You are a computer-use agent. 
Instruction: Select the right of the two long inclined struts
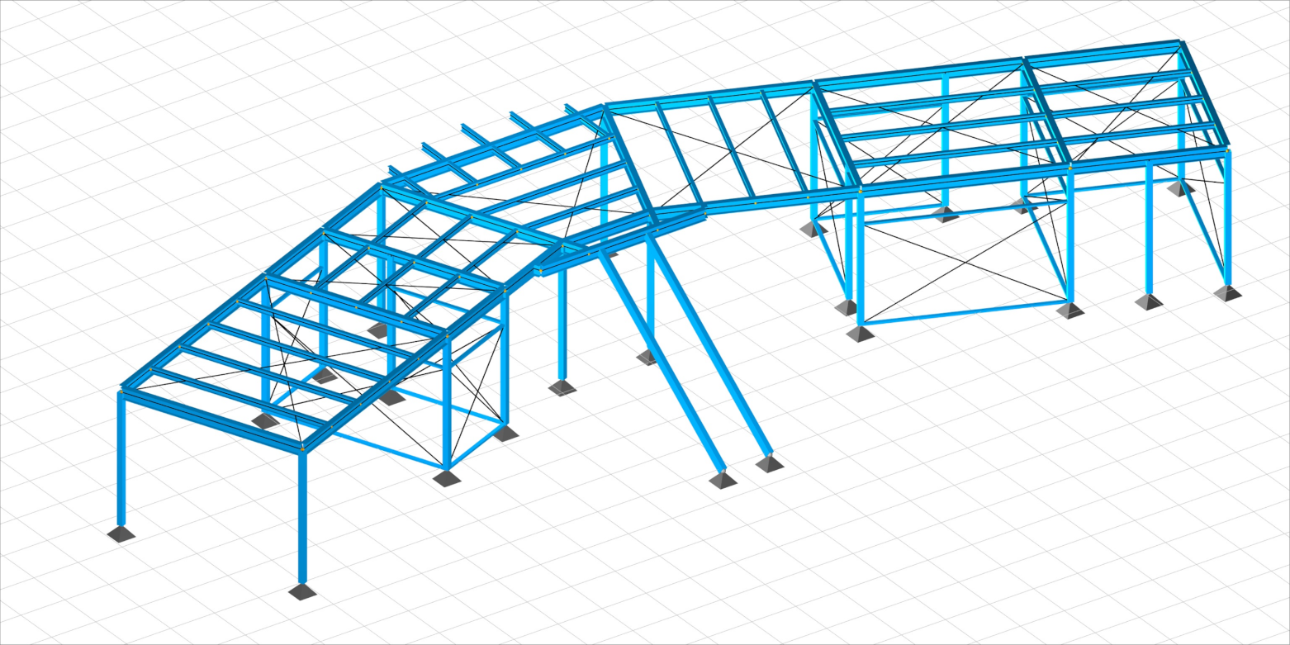point(711,347)
